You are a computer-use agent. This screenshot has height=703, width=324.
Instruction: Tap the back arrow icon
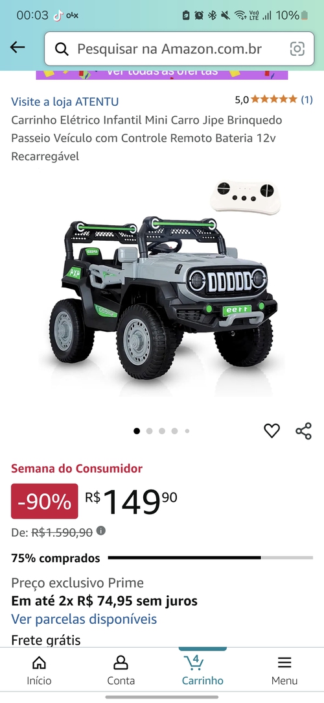coord(17,47)
